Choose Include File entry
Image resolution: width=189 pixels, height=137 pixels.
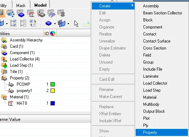pyautogui.click(x=153, y=69)
